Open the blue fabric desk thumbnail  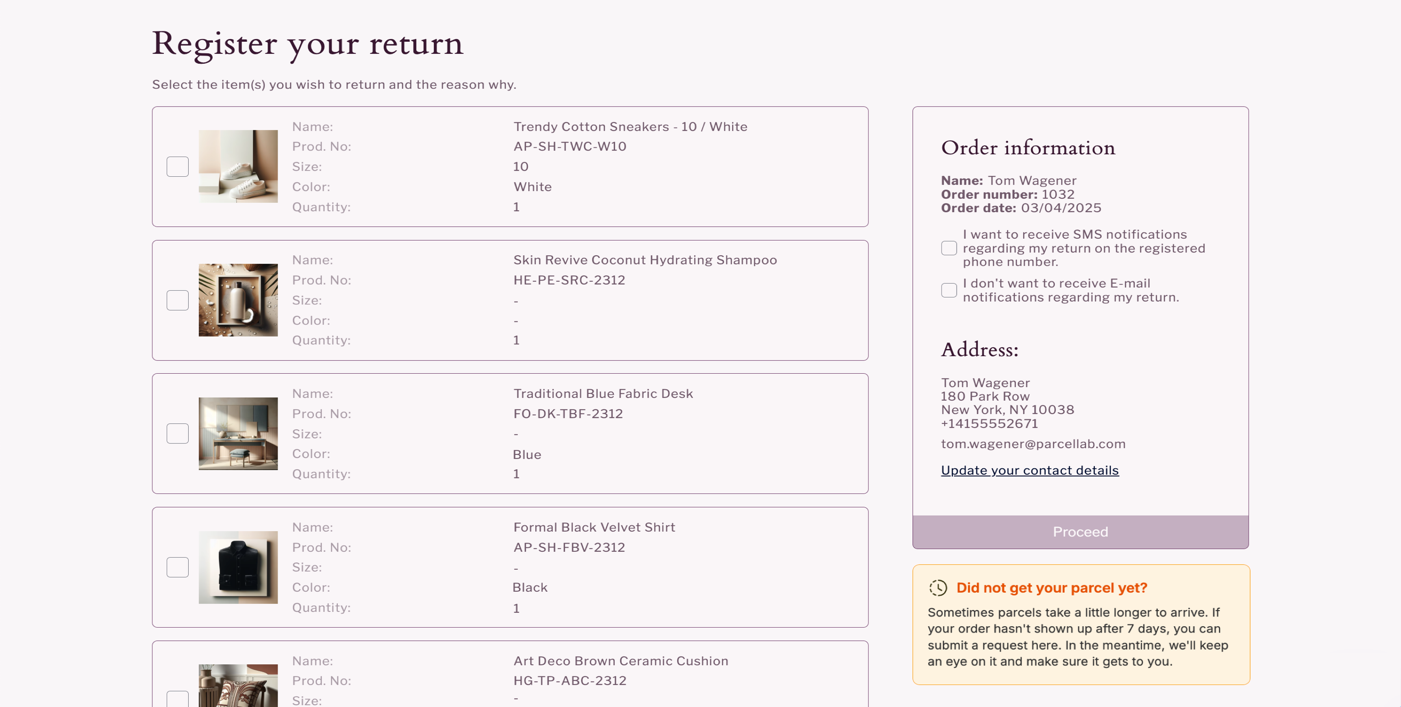coord(238,433)
